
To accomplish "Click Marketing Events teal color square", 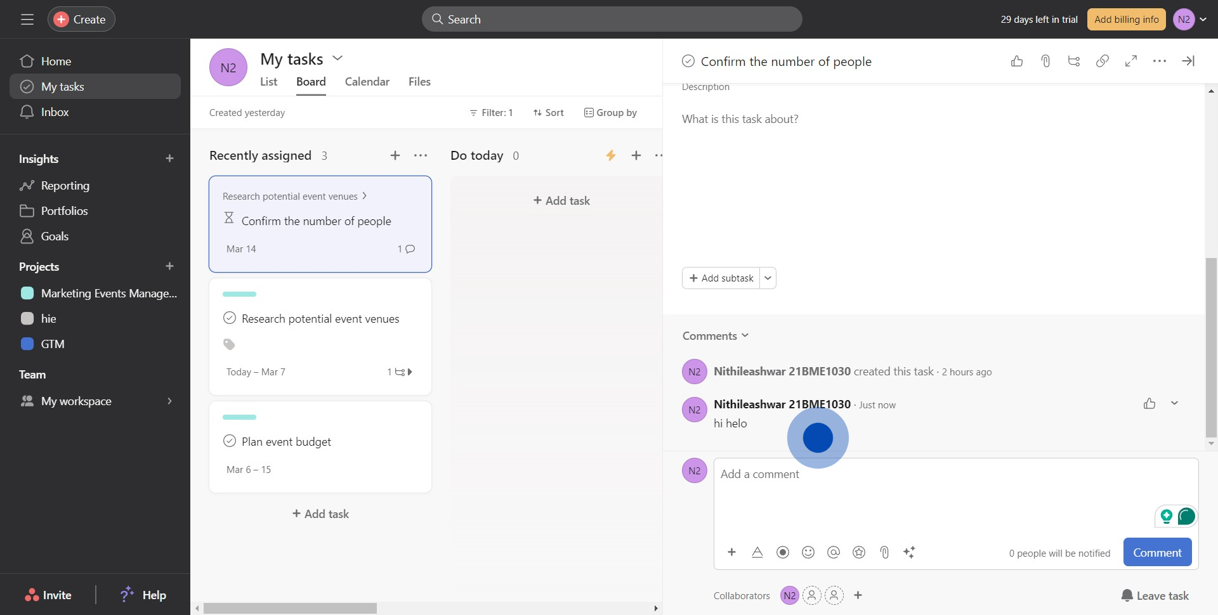I will (27, 293).
